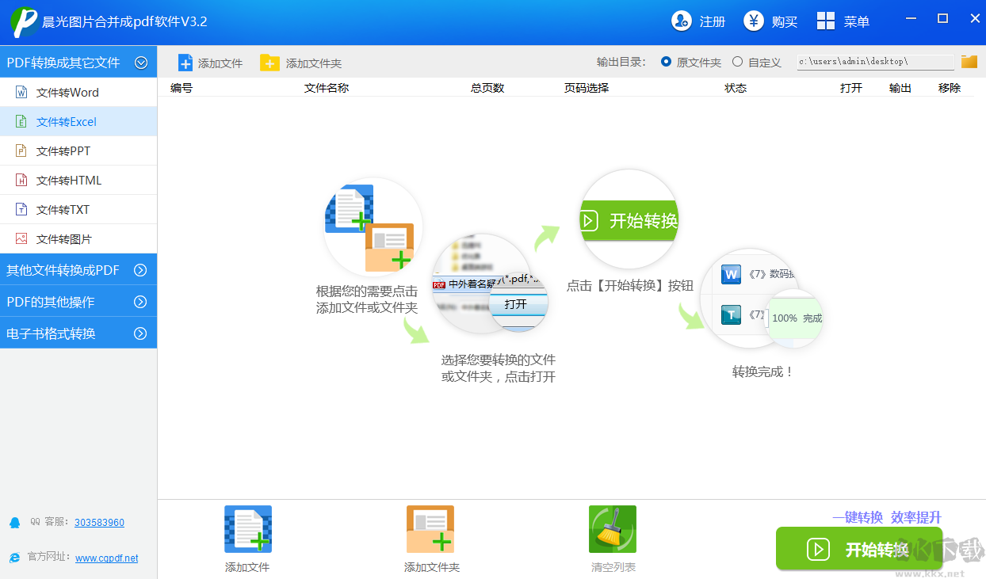Click the yellow Add Folder toolbar icon
Viewport: 986px width, 579px height.
269,63
